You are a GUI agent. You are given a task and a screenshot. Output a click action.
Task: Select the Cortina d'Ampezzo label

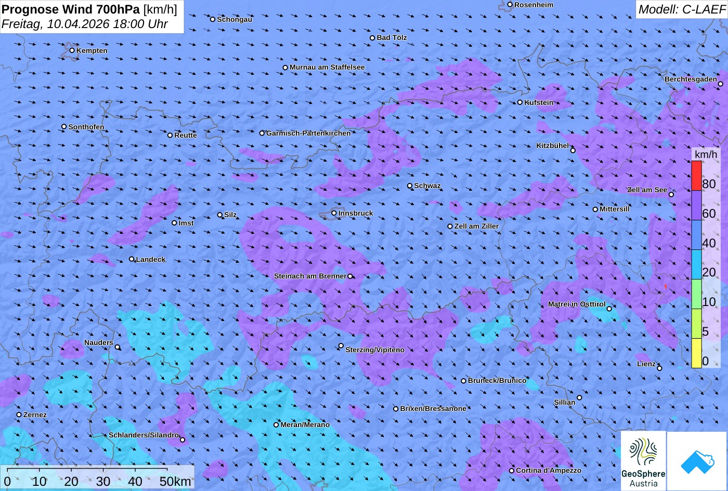click(549, 470)
